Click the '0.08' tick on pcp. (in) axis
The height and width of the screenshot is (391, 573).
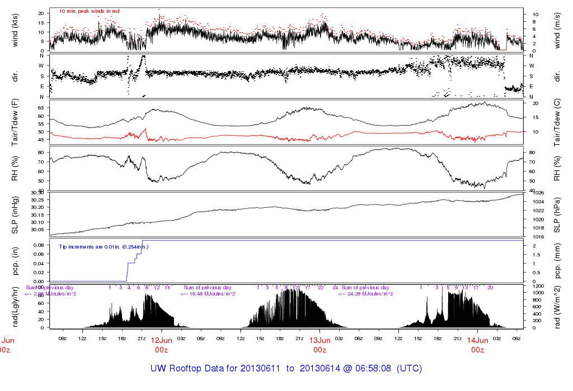pyautogui.click(x=39, y=245)
